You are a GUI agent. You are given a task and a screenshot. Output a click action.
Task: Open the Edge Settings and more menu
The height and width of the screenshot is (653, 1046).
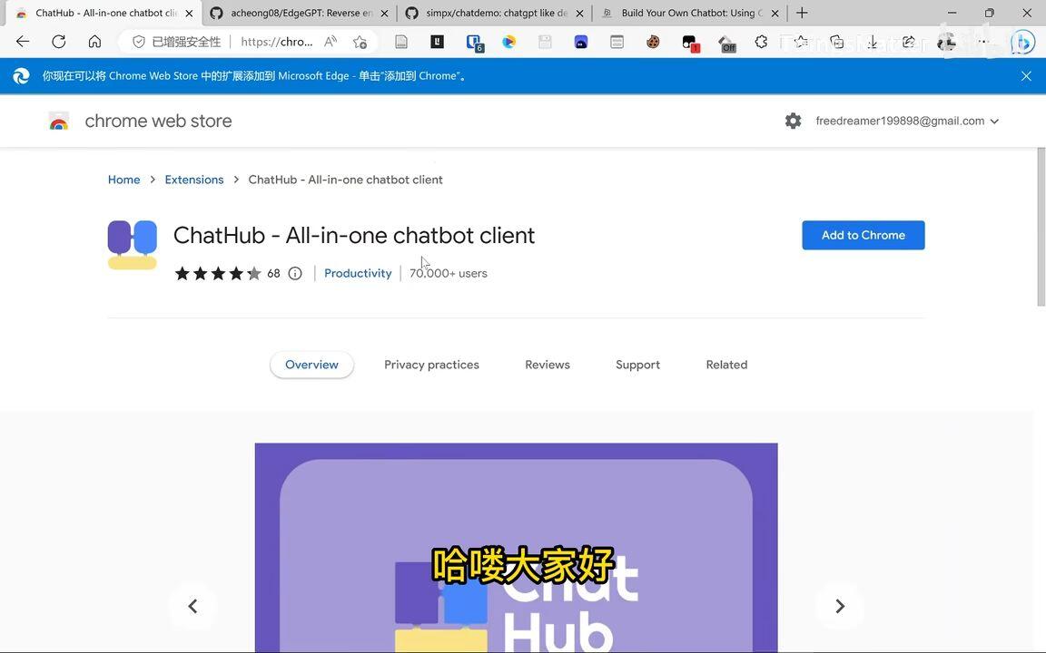click(x=982, y=42)
